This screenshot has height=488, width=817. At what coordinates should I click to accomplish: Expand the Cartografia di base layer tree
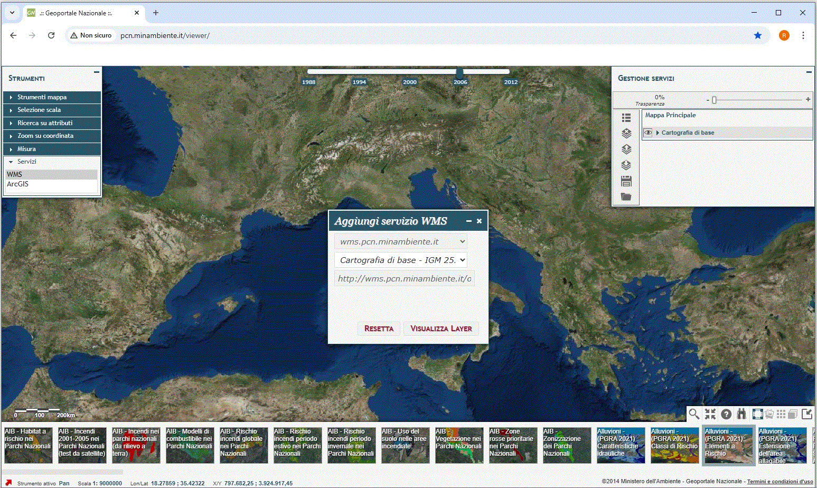658,133
